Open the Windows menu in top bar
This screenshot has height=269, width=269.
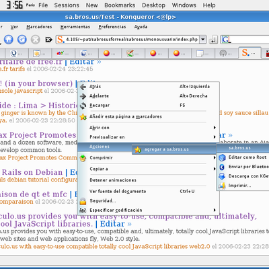[x=184, y=5]
